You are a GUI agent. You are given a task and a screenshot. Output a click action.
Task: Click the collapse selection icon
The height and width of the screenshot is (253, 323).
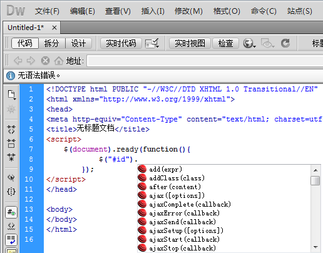[x=11, y=143]
